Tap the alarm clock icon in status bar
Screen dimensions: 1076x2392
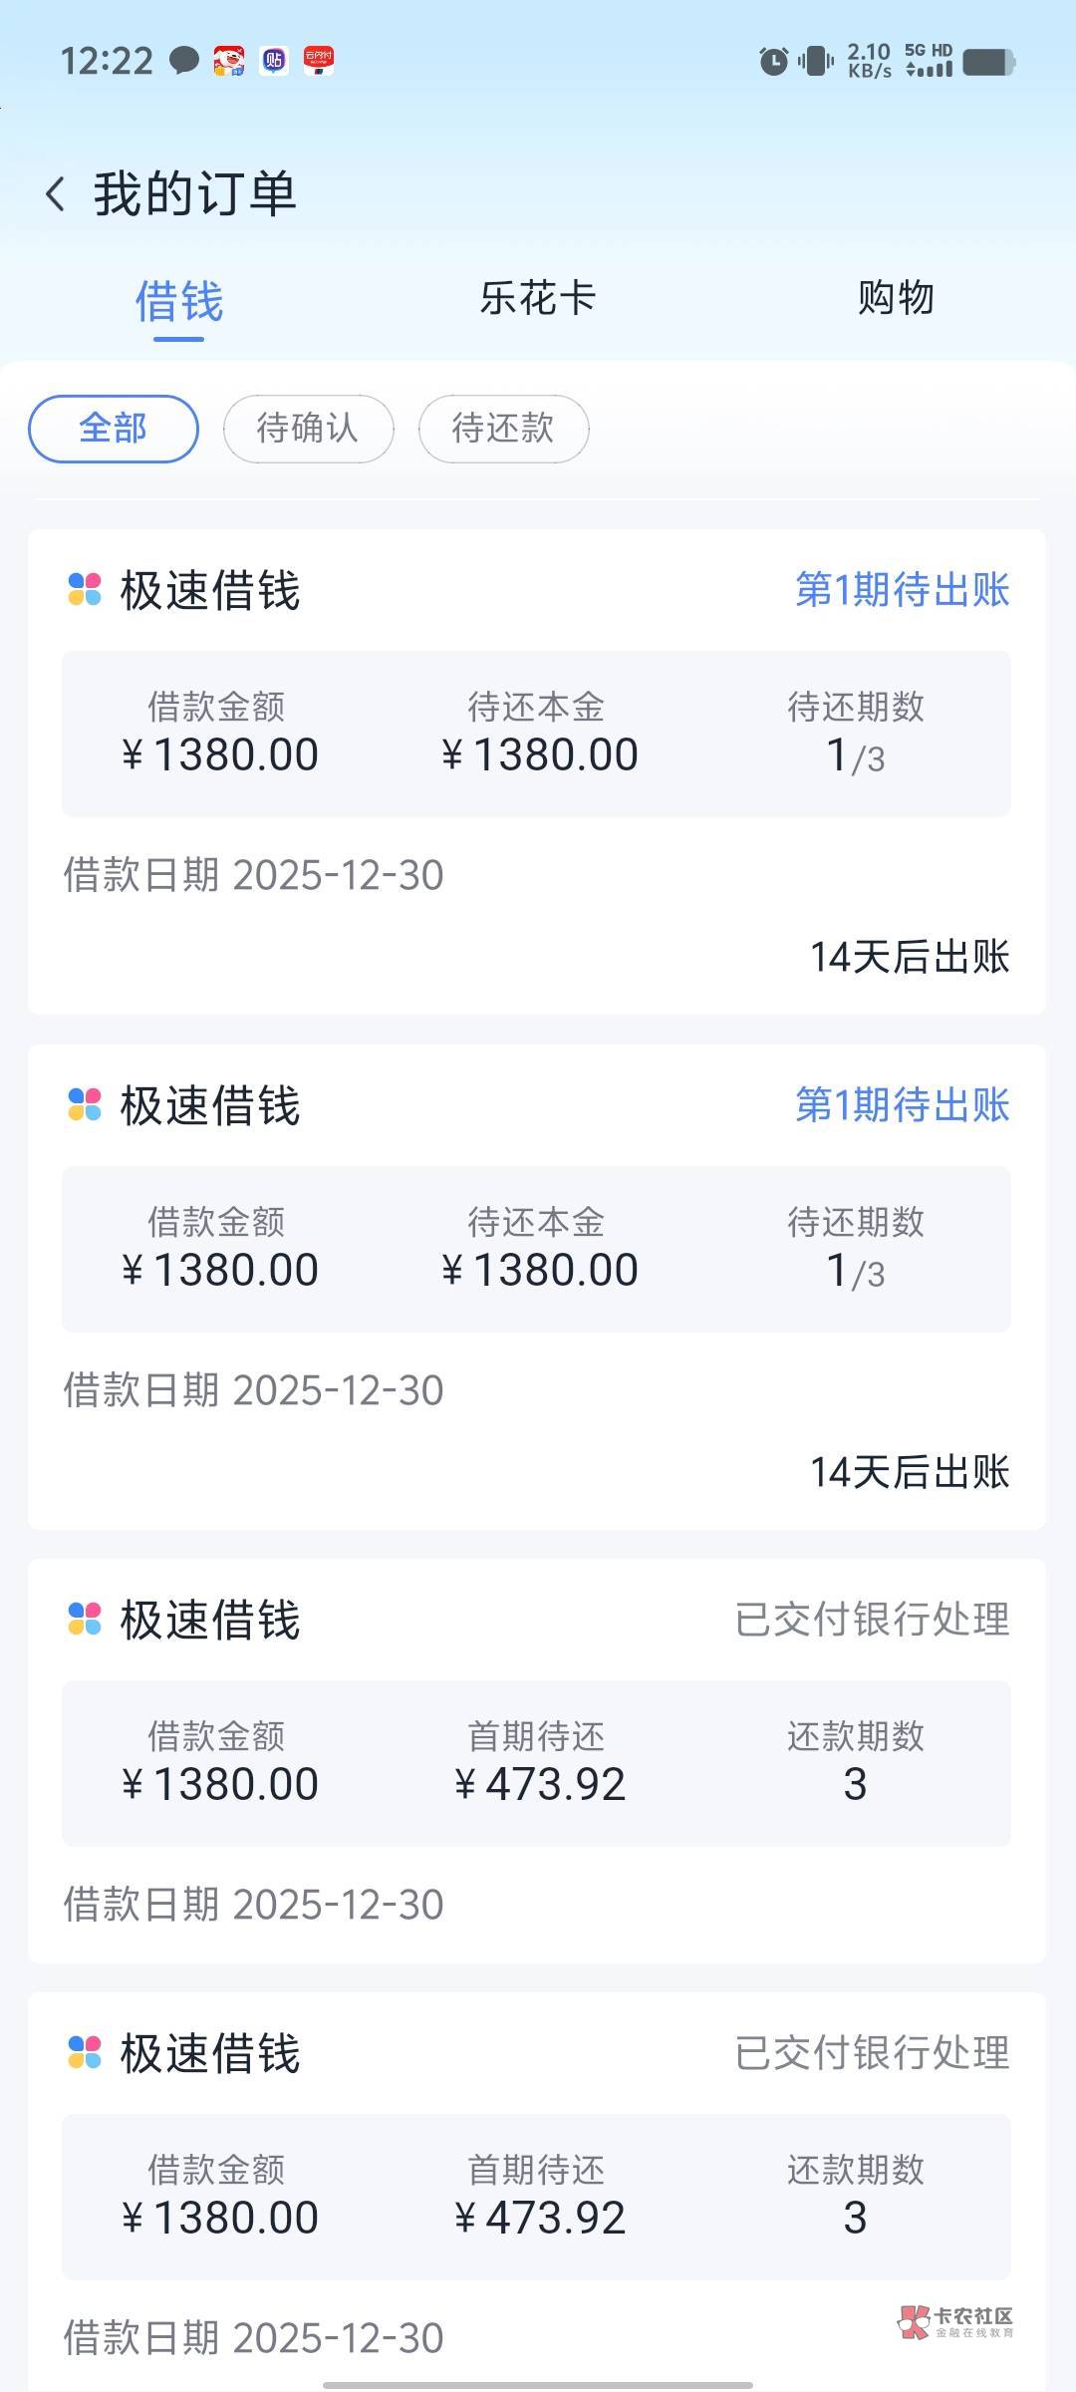tap(773, 62)
